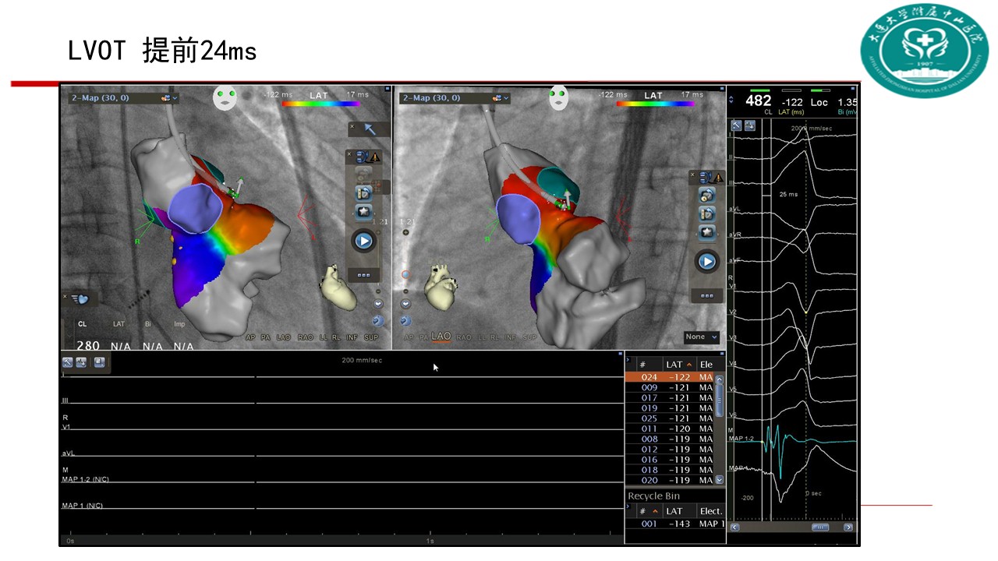The width and height of the screenshot is (998, 561).
Task: Select the blue arrow pointer tool
Action: [x=370, y=129]
